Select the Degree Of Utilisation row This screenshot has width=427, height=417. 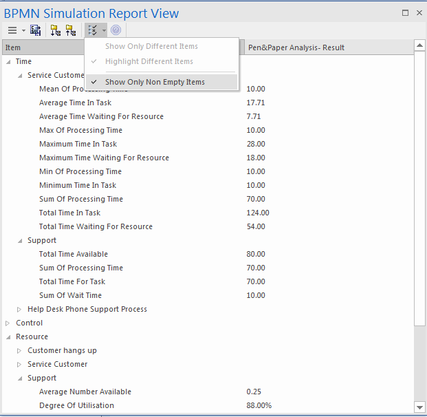[76, 405]
